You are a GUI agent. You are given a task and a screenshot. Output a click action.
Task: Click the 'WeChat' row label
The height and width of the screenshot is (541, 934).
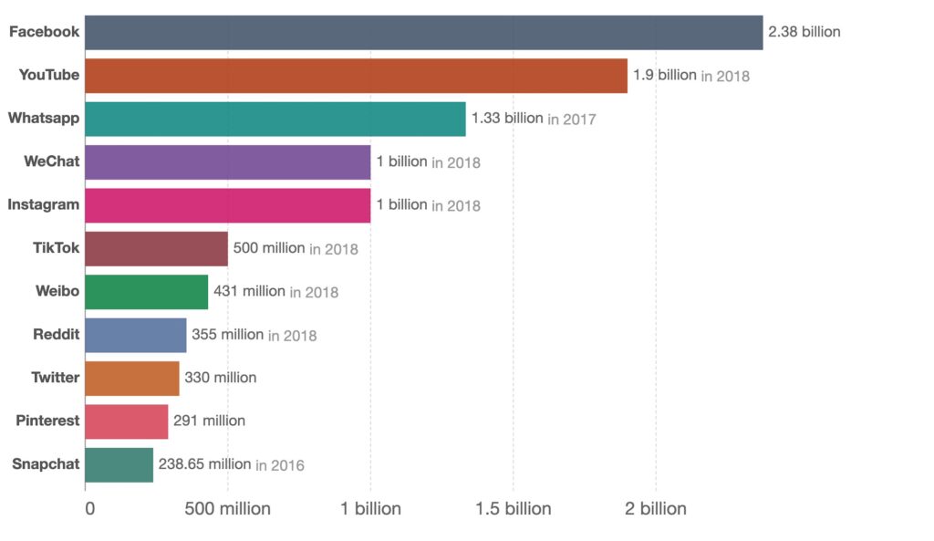click(x=51, y=161)
